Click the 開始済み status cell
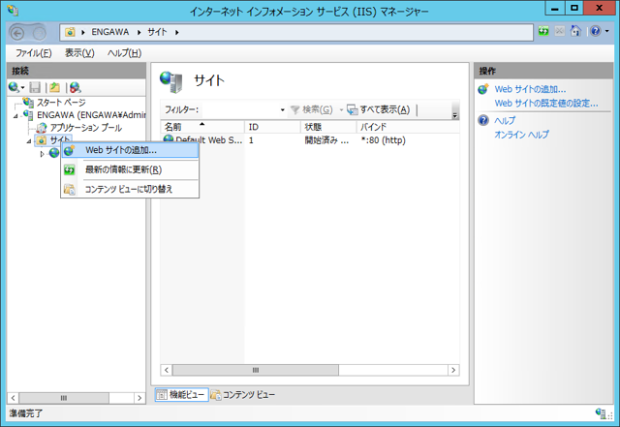The height and width of the screenshot is (427, 620). (326, 140)
